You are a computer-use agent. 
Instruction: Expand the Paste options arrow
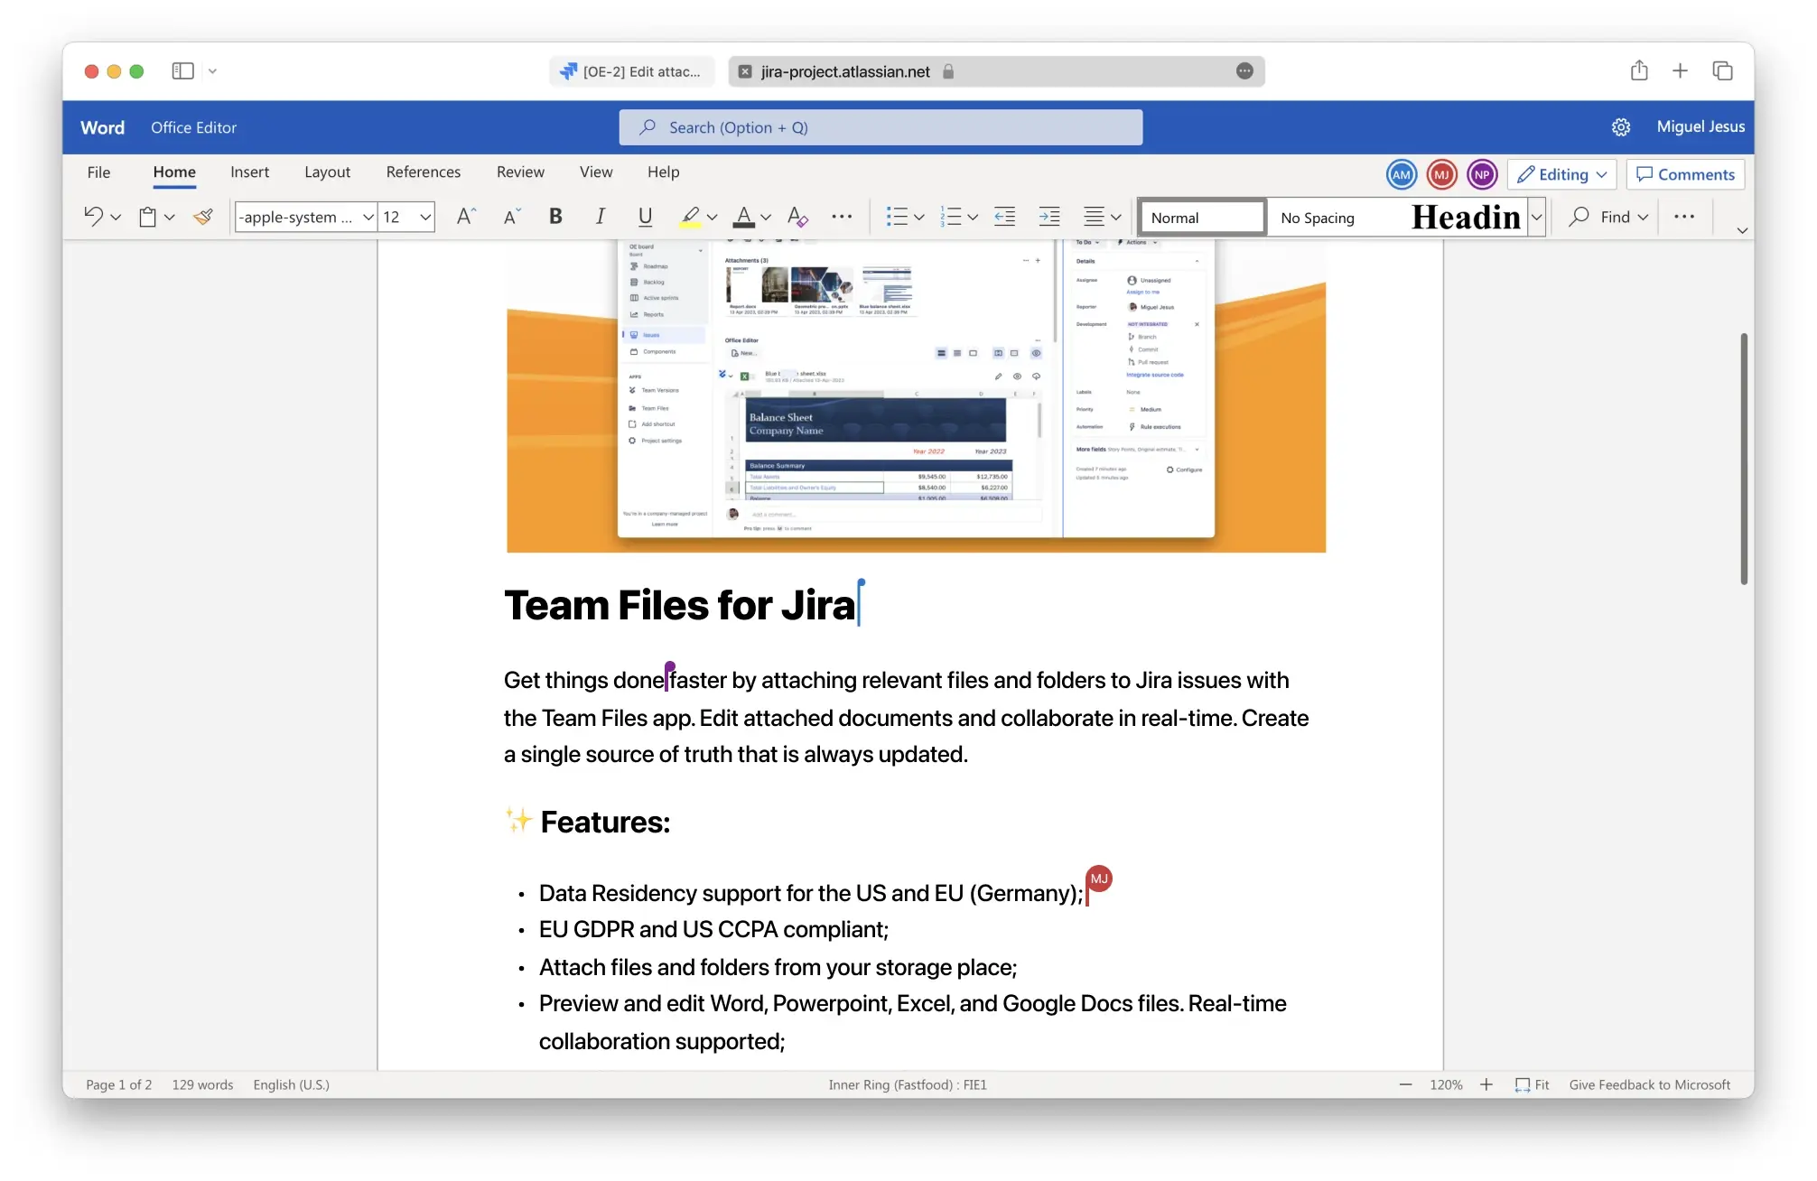pos(170,218)
